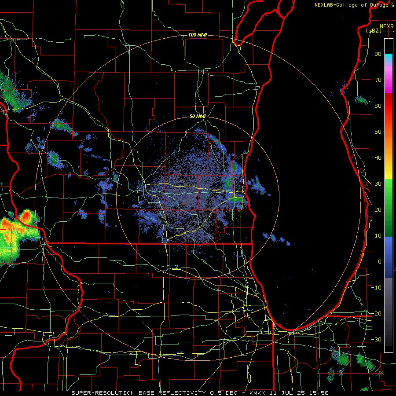Click the '11 JUL 25 15:50' timestamp
The height and width of the screenshot is (396, 396).
[x=300, y=393]
